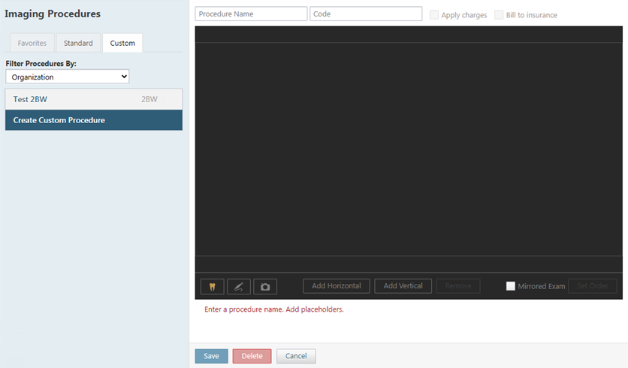This screenshot has width=628, height=368.
Task: Cancel the procedure editing
Action: 296,356
